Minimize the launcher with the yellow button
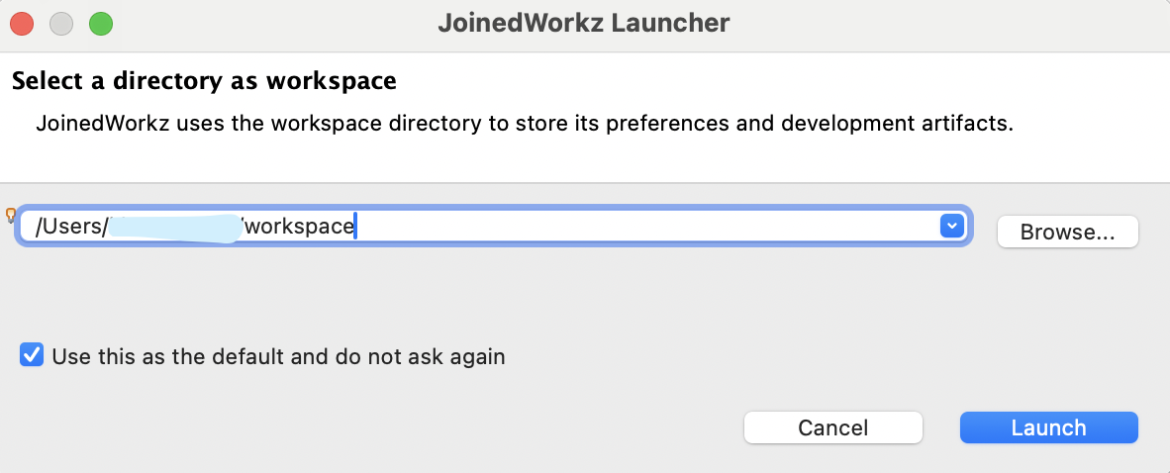This screenshot has height=473, width=1170. coord(61,23)
